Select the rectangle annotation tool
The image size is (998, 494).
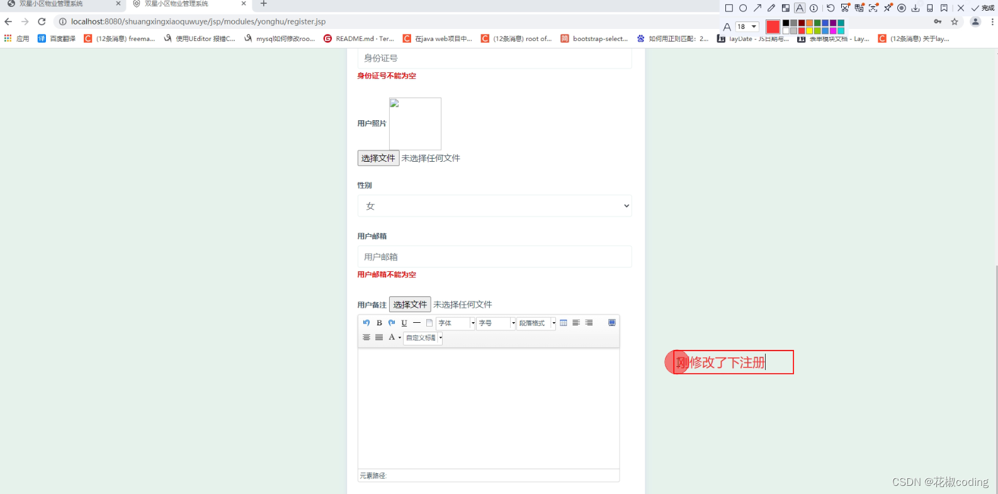point(729,8)
